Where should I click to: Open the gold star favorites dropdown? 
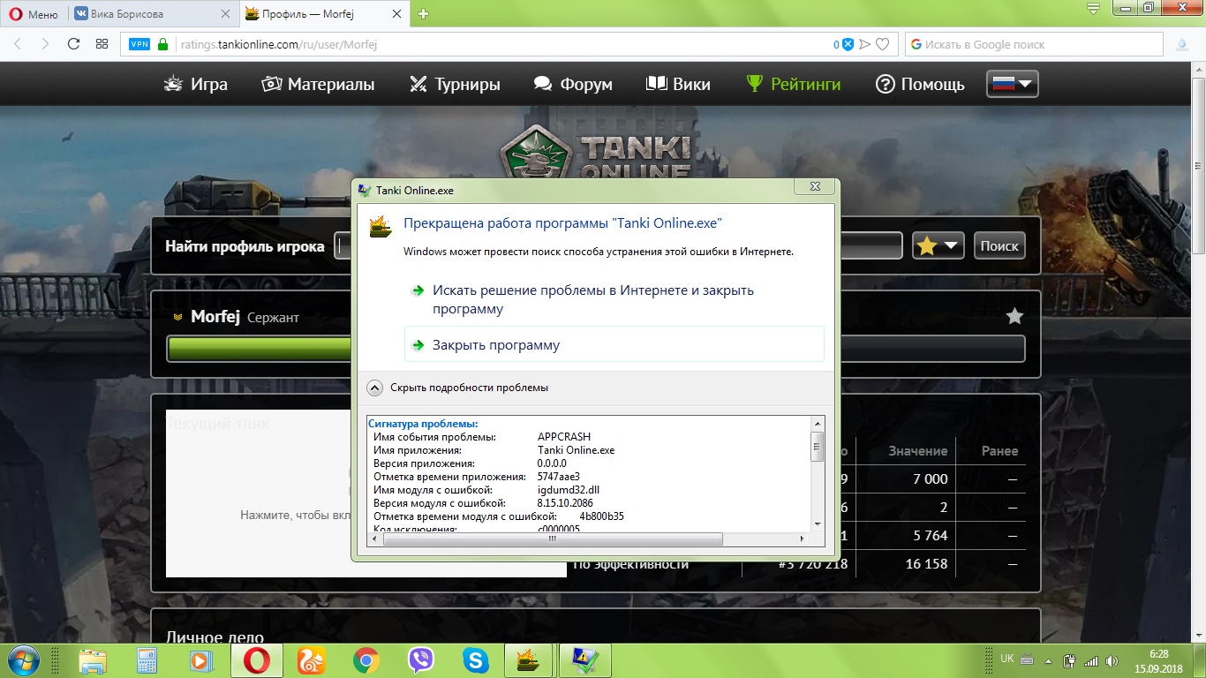938,246
